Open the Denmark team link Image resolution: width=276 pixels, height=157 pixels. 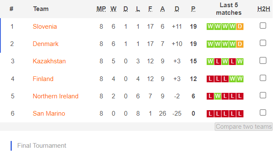click(x=45, y=44)
